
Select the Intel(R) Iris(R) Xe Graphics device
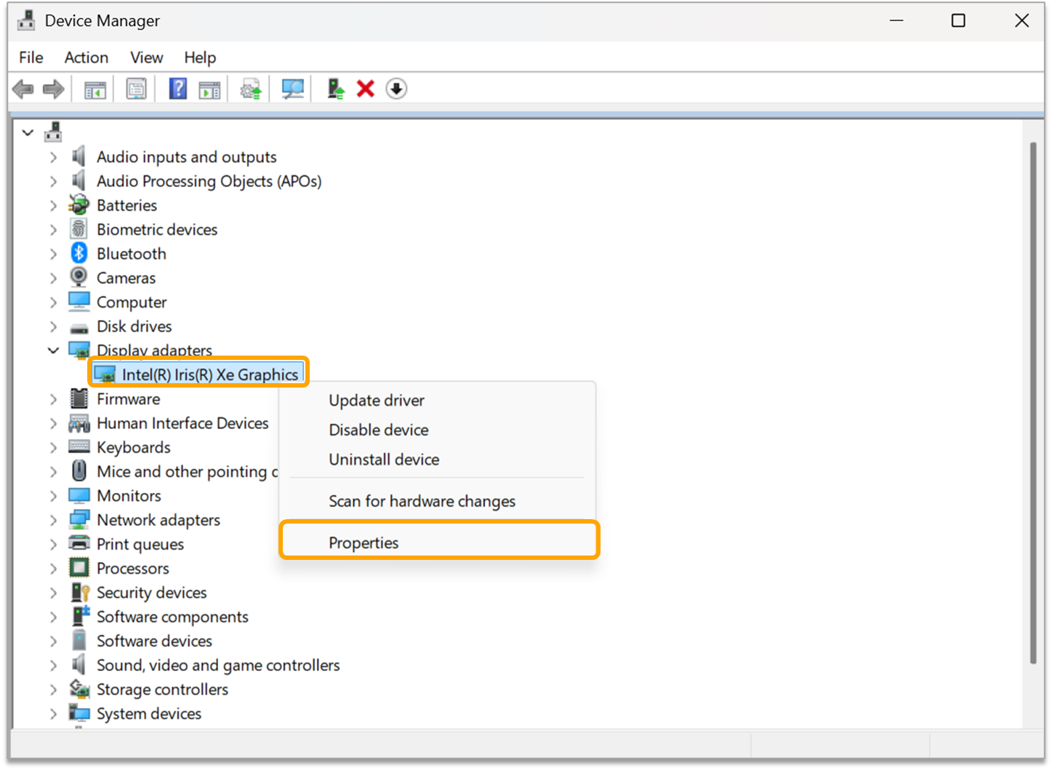pos(209,374)
